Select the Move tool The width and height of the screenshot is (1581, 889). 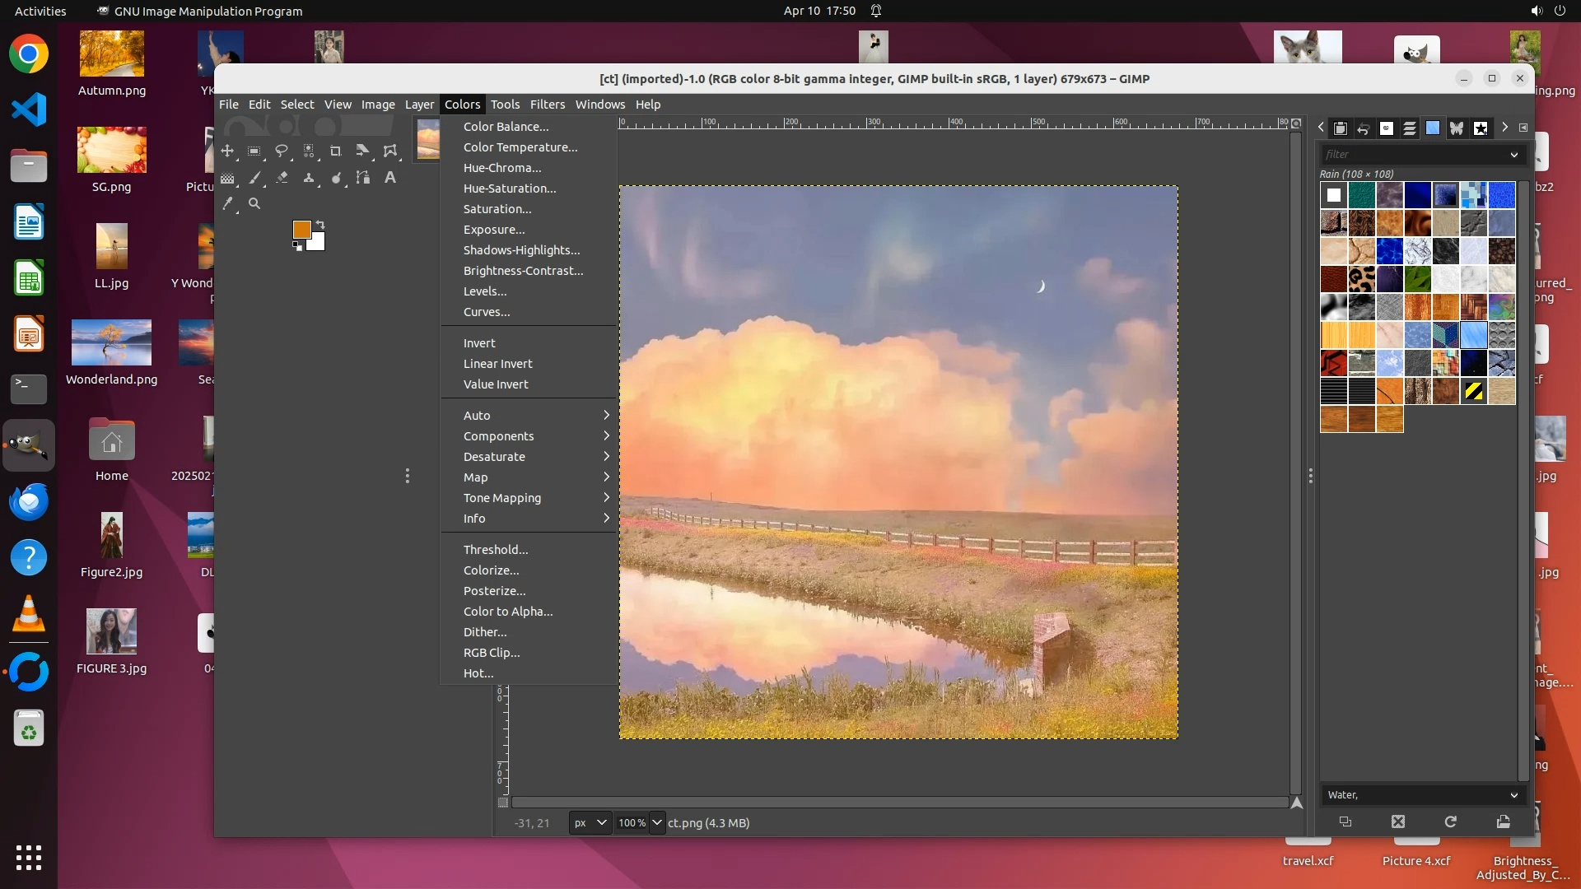(x=227, y=151)
